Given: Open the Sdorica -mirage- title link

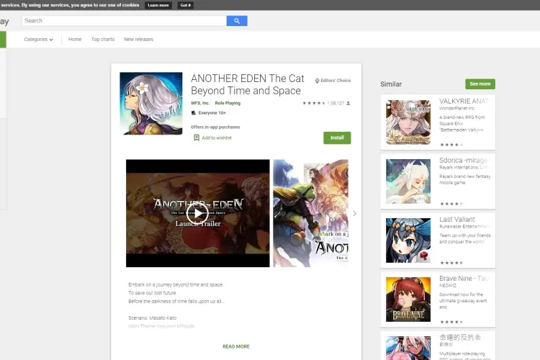Looking at the screenshot, I should (x=464, y=160).
